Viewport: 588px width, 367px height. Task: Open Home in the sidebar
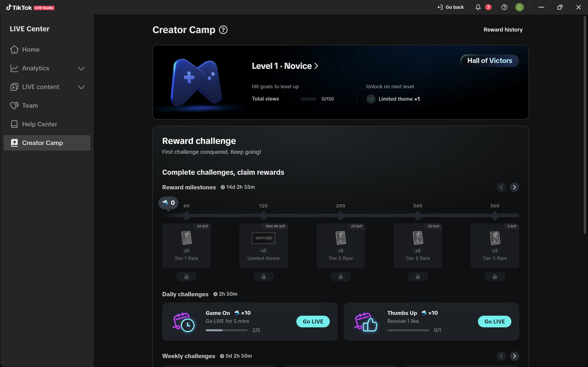(31, 50)
